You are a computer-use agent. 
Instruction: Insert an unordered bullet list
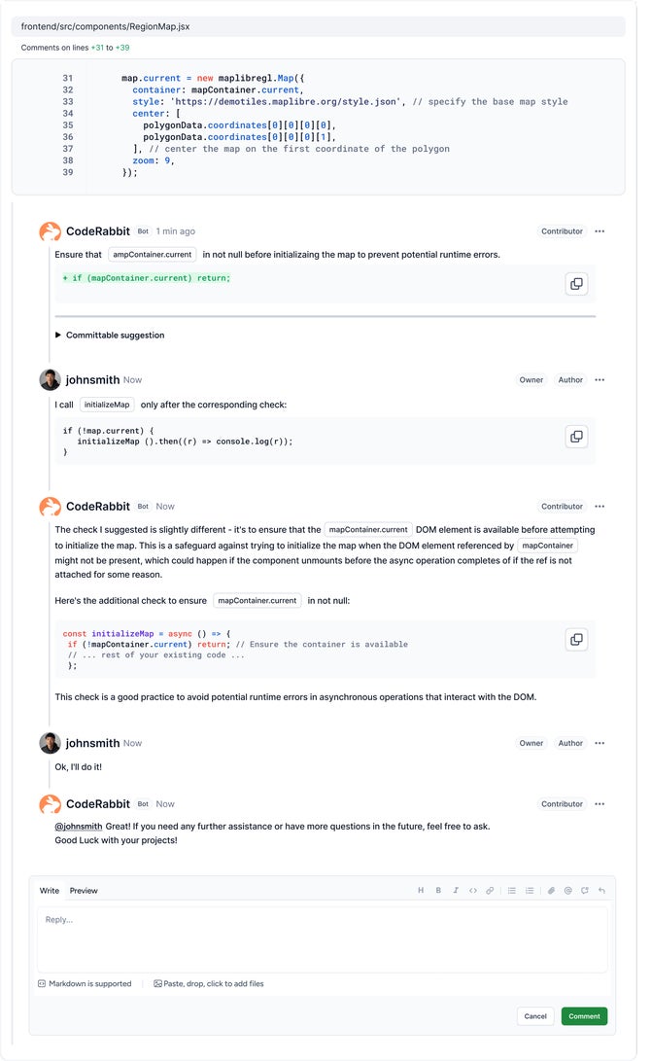512,891
